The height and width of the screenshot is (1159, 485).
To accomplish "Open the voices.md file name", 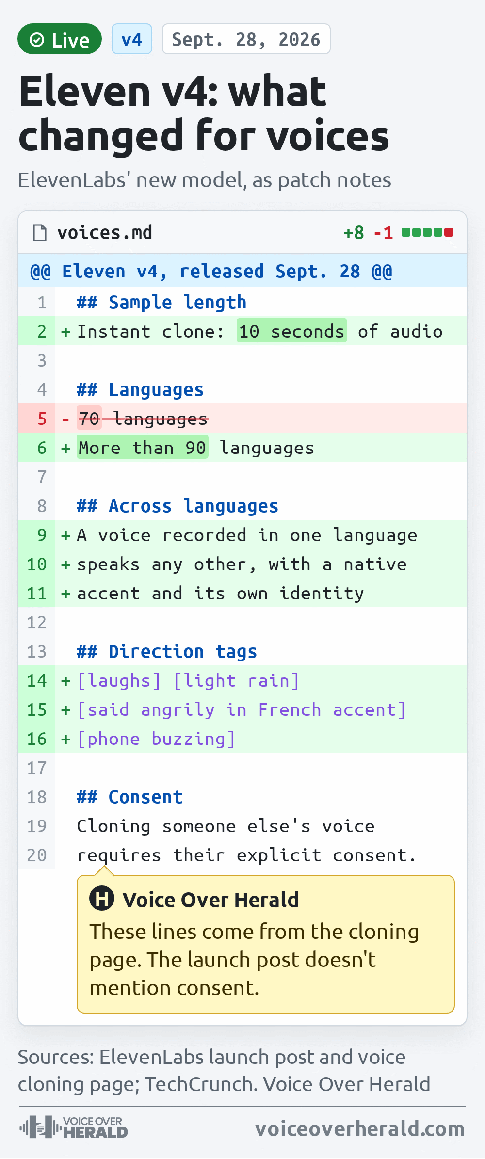I will tap(105, 233).
